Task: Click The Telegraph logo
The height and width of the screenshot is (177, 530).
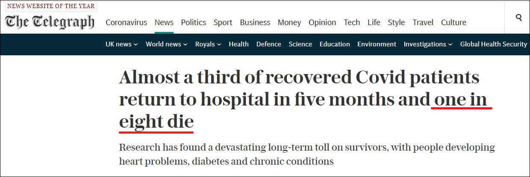Action: coord(50,22)
